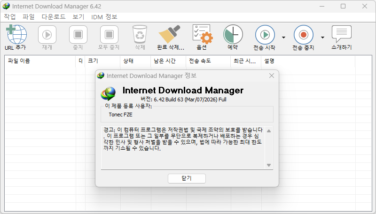Sort by 크기 column header

coord(102,61)
